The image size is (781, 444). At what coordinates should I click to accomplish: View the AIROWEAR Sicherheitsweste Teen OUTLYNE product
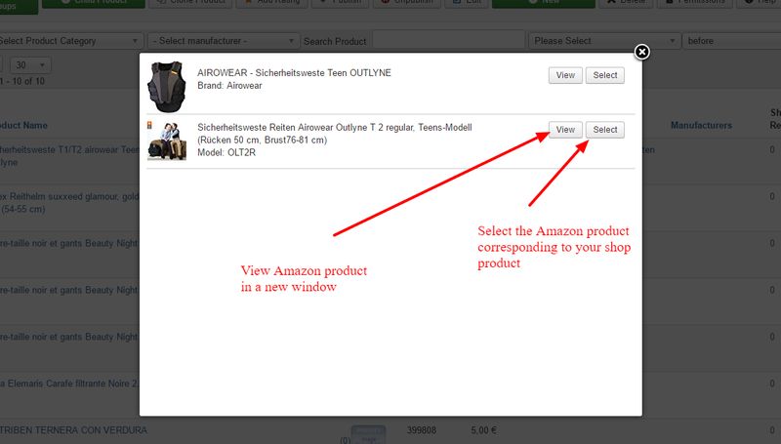[565, 75]
